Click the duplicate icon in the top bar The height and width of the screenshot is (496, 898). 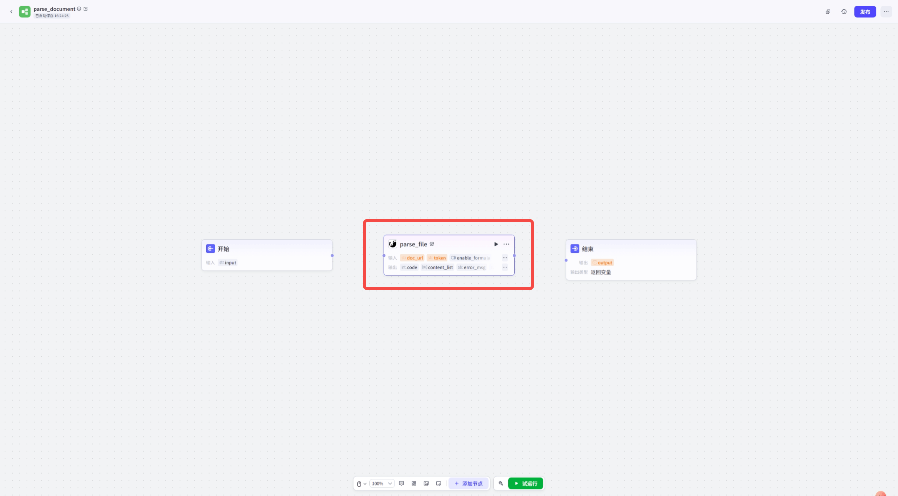(828, 12)
